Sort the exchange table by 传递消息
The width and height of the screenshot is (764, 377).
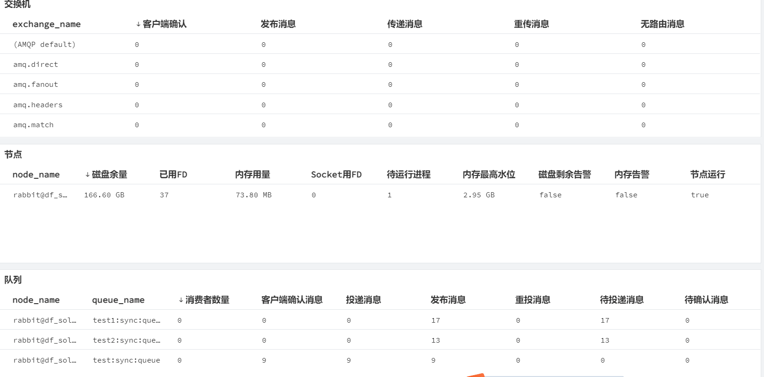click(405, 24)
